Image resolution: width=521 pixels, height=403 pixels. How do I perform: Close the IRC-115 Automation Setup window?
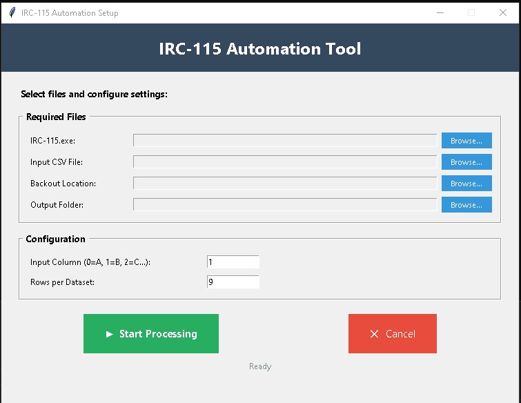(x=503, y=12)
